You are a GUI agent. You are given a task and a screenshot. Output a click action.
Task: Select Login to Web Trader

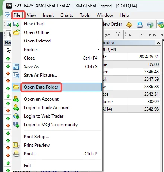(x=57, y=116)
